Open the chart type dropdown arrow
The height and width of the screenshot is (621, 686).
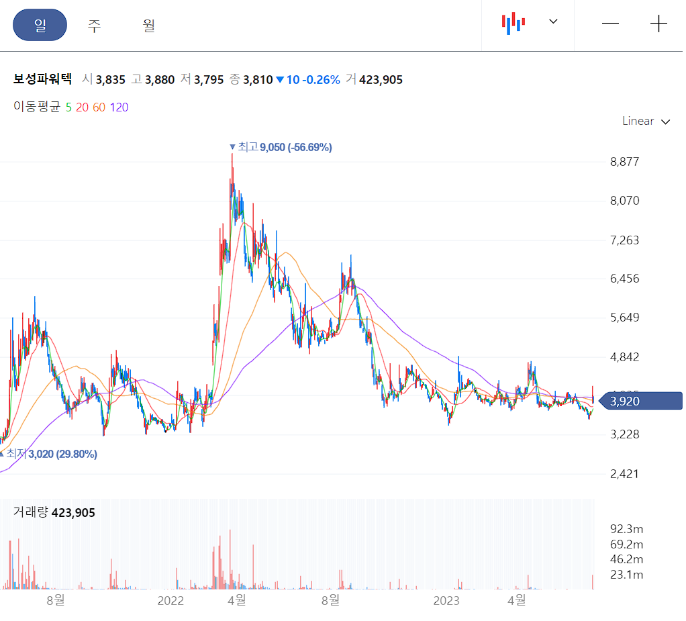point(553,21)
